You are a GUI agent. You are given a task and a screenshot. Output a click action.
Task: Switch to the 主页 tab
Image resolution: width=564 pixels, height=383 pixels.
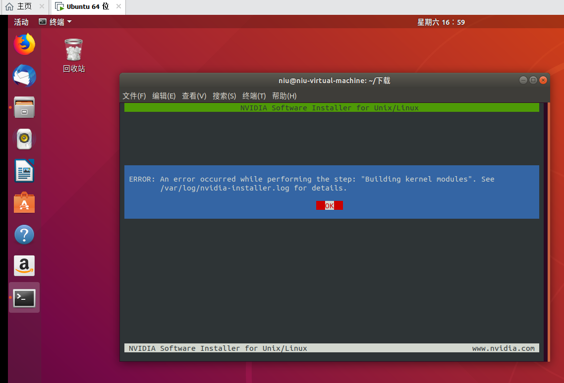(25, 6)
